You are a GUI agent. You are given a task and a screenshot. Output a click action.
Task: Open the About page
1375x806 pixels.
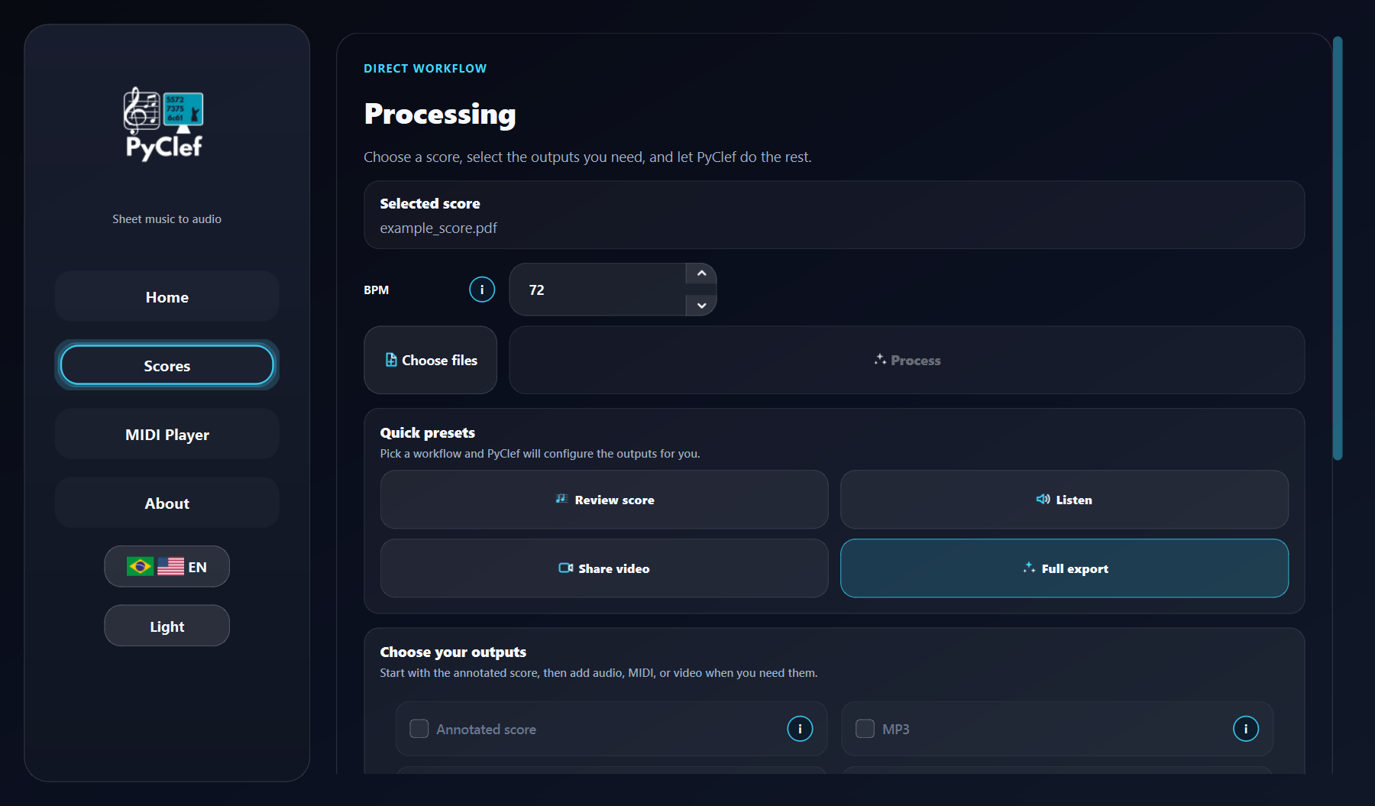click(167, 503)
